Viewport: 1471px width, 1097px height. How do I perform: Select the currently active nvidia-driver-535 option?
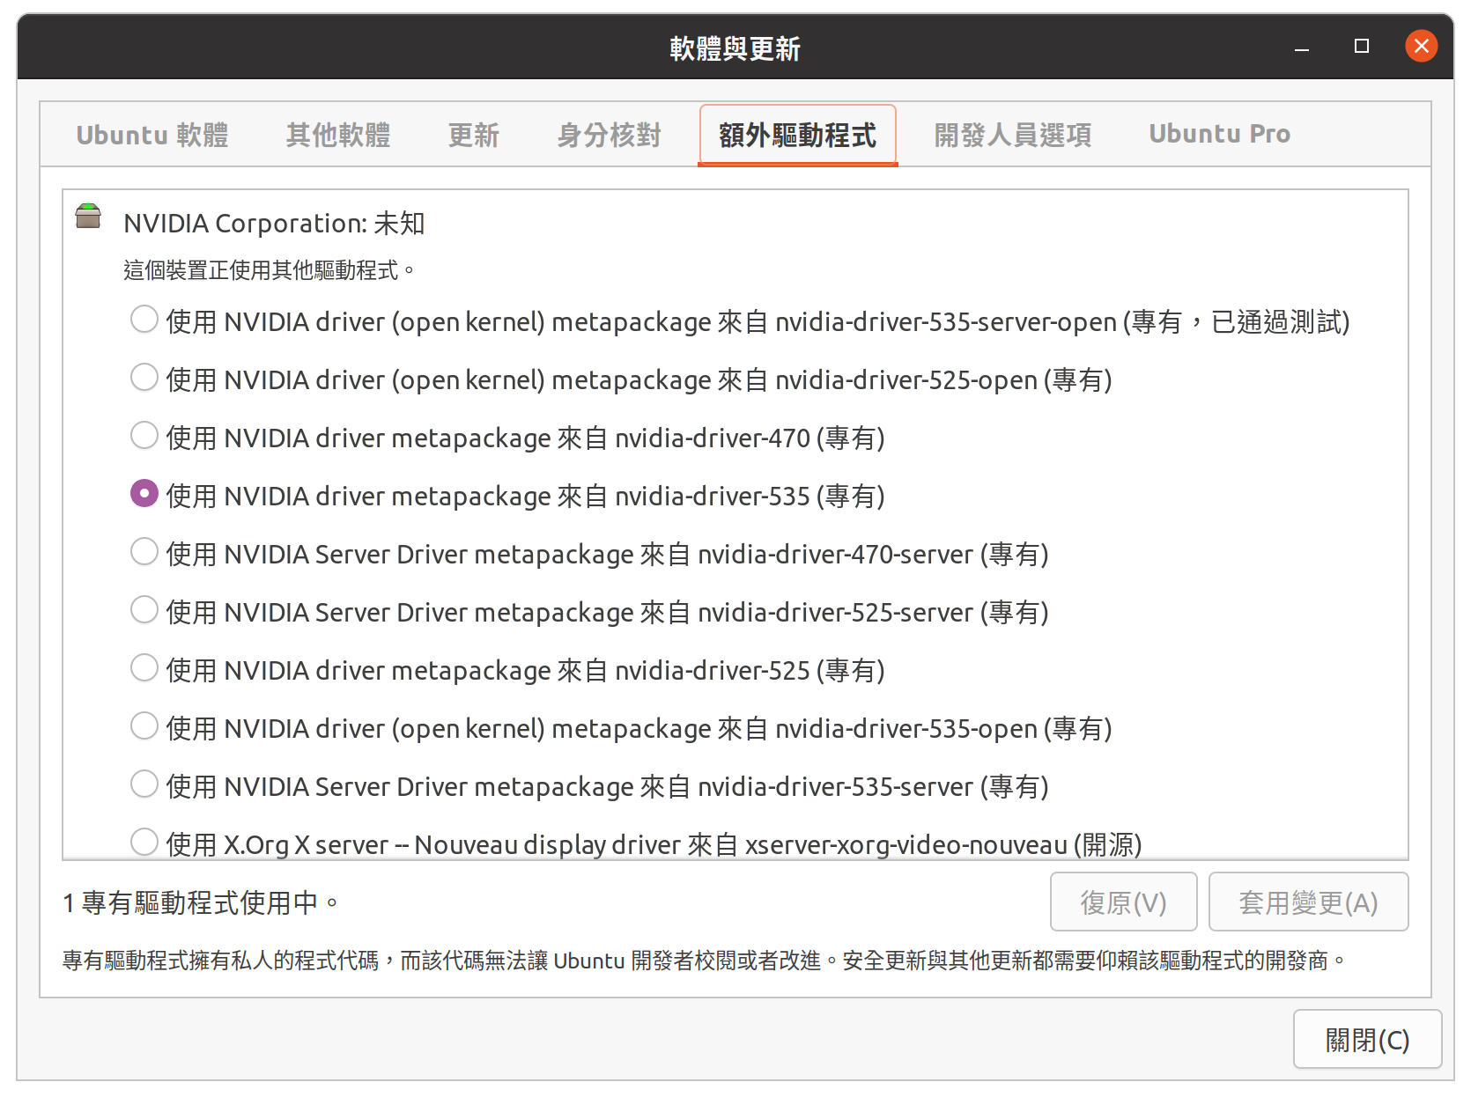pos(144,494)
